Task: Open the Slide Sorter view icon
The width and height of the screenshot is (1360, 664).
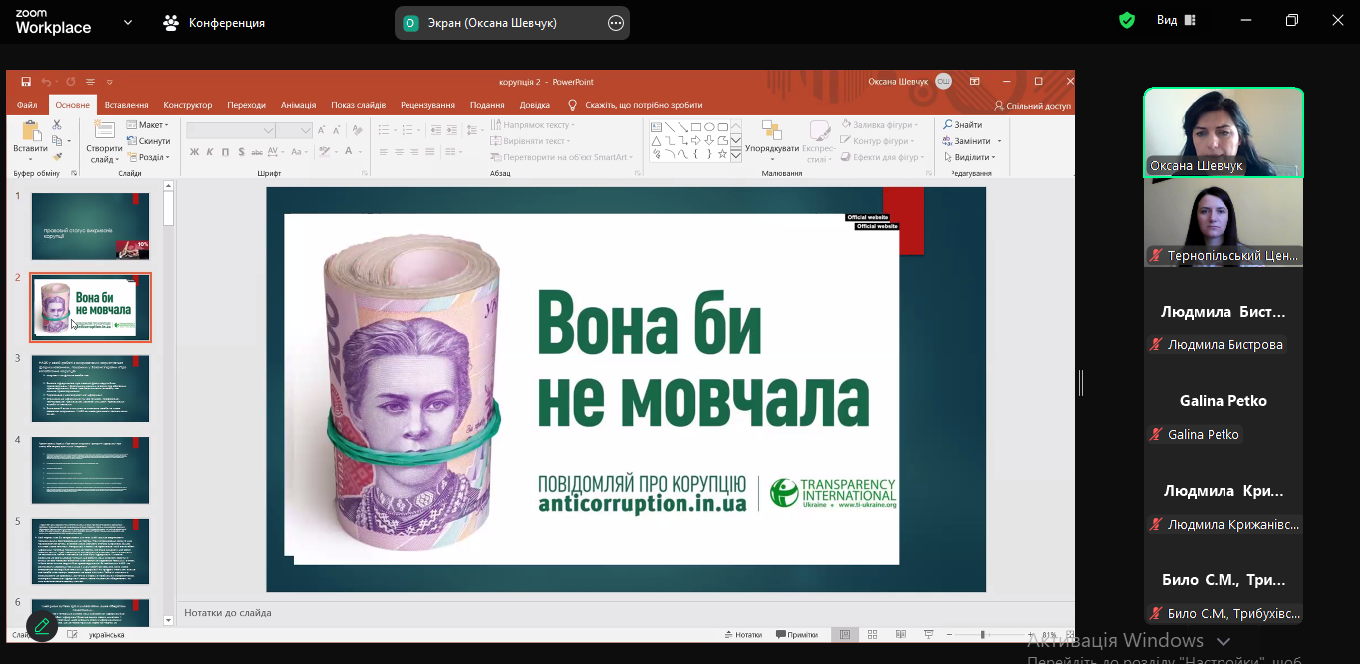Action: pos(872,635)
